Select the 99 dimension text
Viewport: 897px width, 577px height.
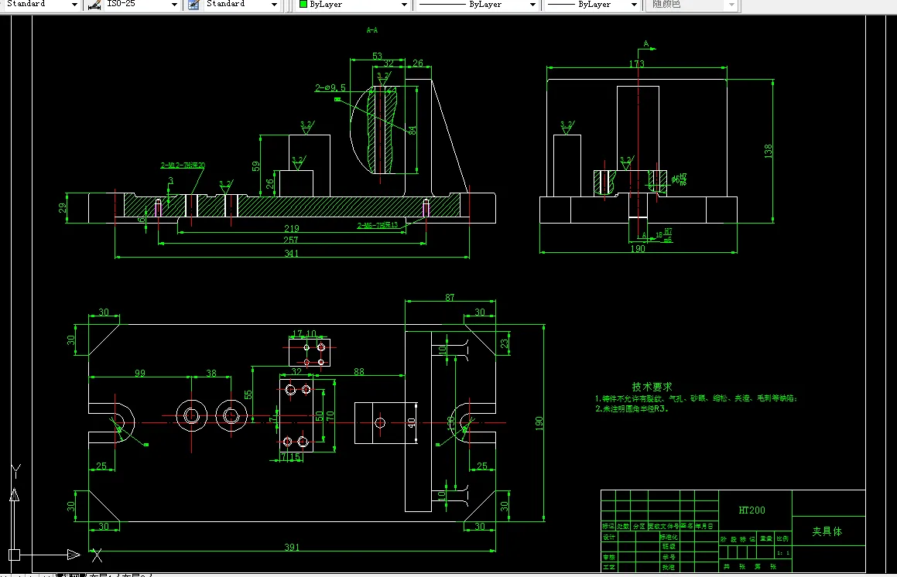[x=139, y=373]
